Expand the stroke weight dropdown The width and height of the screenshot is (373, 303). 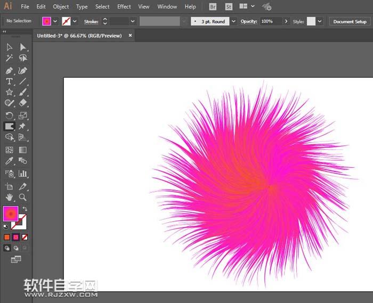132,21
